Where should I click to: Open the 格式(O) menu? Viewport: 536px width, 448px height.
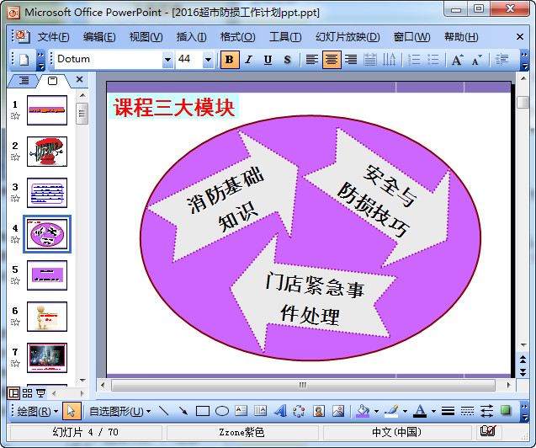pyautogui.click(x=237, y=36)
